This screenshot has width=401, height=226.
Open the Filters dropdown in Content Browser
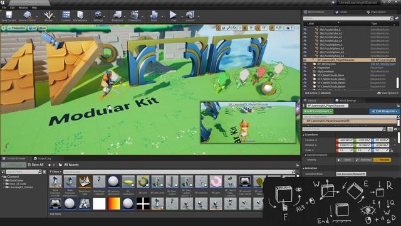click(x=56, y=172)
